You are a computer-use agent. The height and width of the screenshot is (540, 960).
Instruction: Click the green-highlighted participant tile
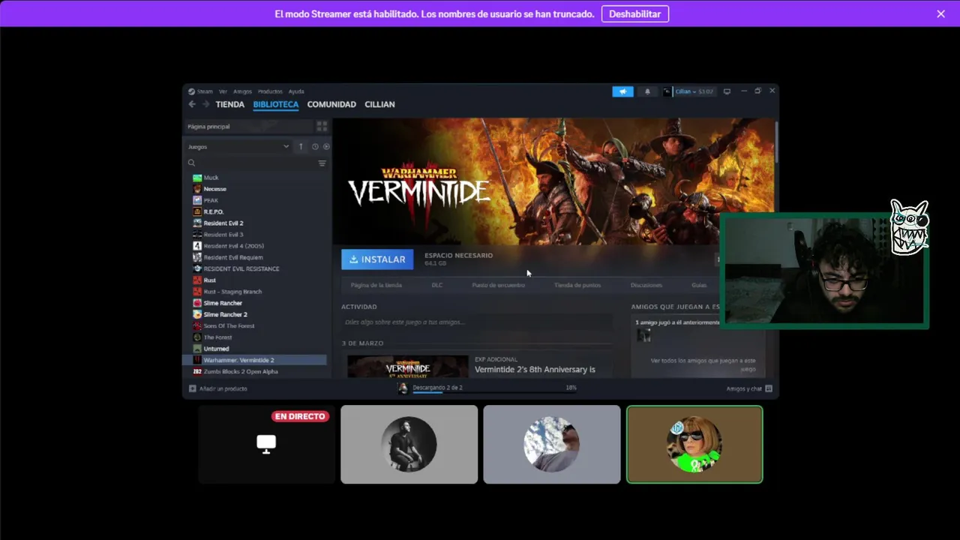coord(694,444)
